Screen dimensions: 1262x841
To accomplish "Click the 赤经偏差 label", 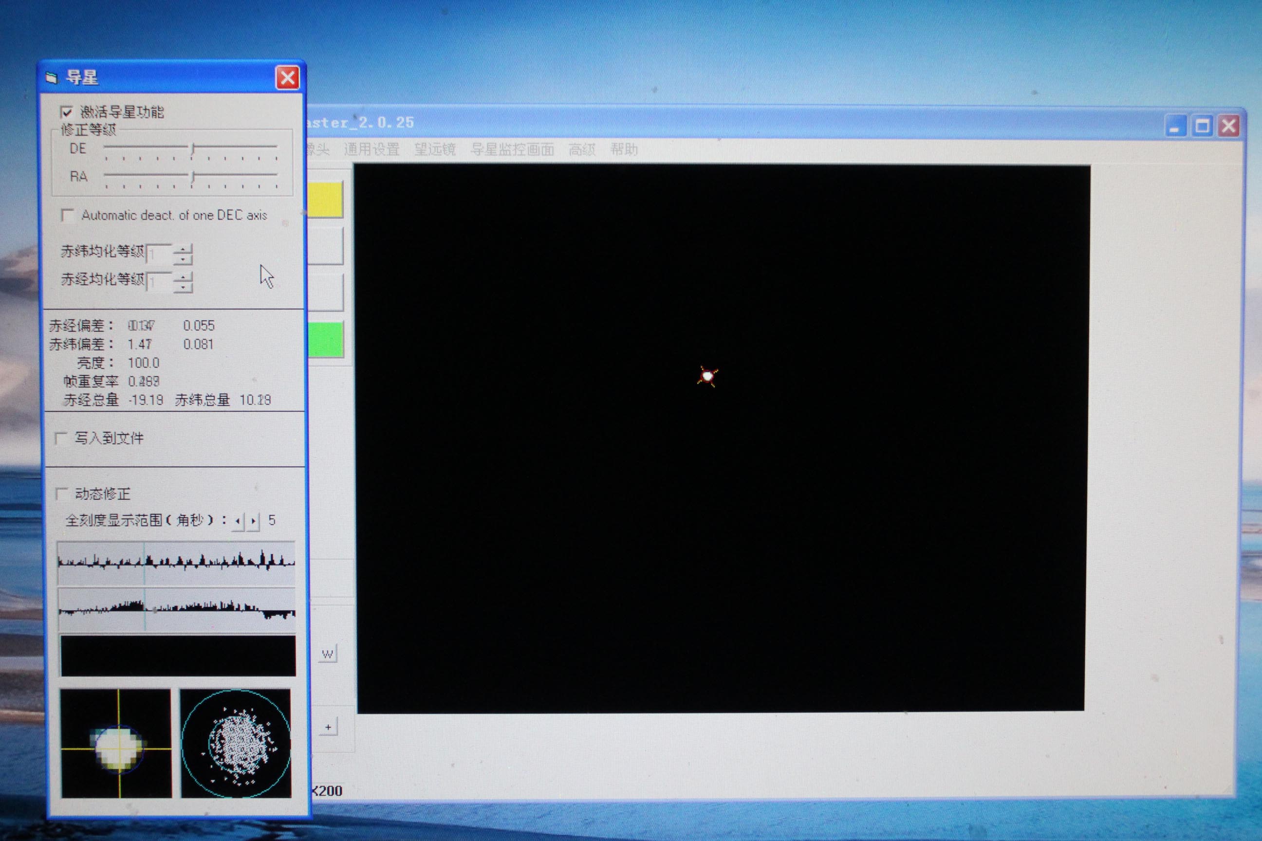I will point(82,326).
